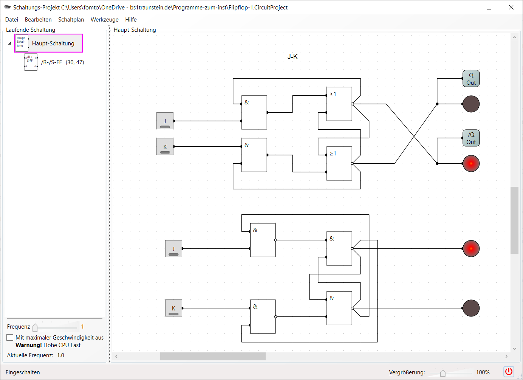This screenshot has height=380, width=523.
Task: Click the scroll right arrow
Action: click(x=506, y=356)
